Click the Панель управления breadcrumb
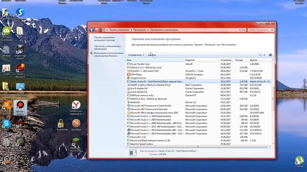307x172 pixels. pyautogui.click(x=119, y=30)
